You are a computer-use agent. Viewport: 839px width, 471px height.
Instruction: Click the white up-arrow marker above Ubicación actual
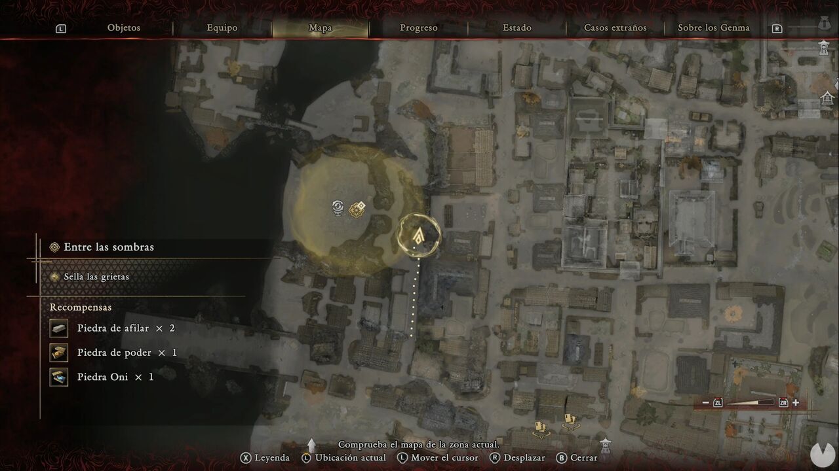311,445
